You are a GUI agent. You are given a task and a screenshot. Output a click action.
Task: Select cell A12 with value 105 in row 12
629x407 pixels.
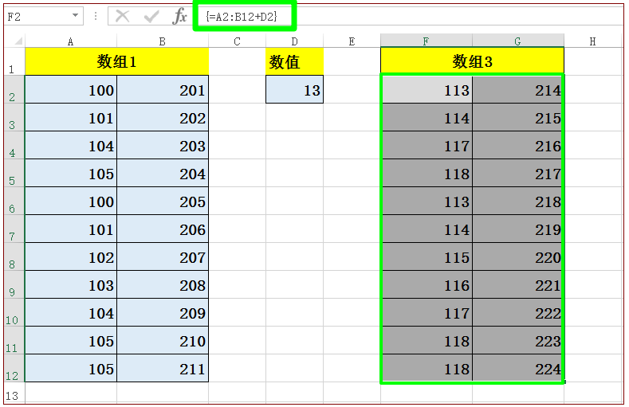pyautogui.click(x=71, y=368)
